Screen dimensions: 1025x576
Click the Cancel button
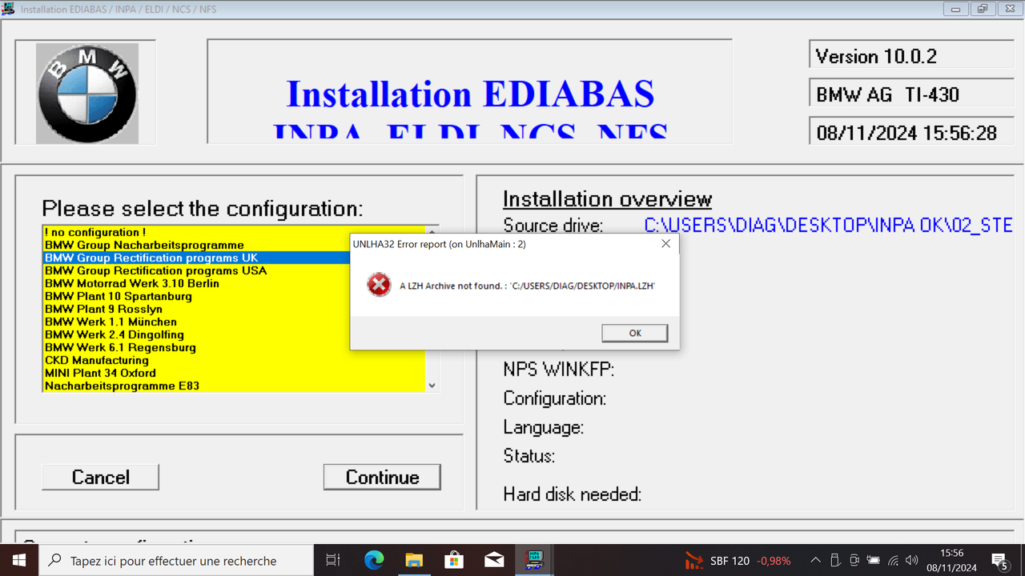pos(100,477)
